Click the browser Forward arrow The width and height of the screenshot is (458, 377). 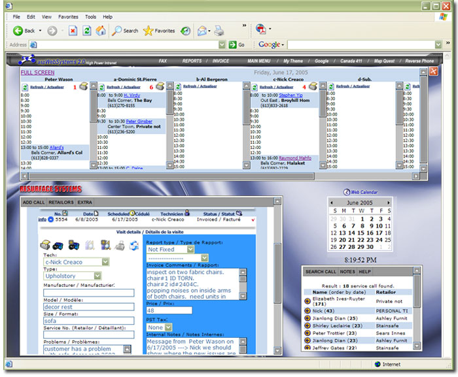click(x=52, y=31)
